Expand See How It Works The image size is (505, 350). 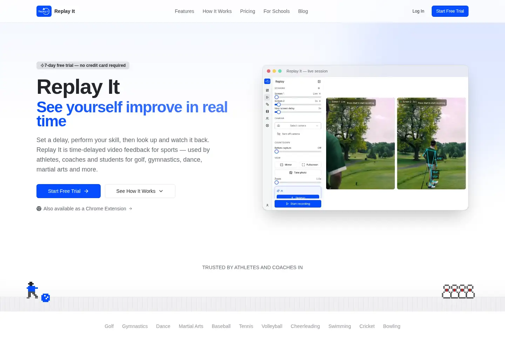[140, 191]
